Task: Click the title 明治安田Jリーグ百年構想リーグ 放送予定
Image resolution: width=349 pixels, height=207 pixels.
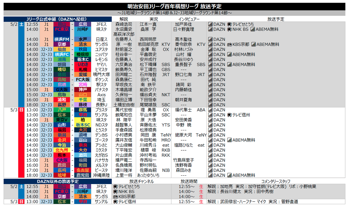Action: (x=174, y=6)
